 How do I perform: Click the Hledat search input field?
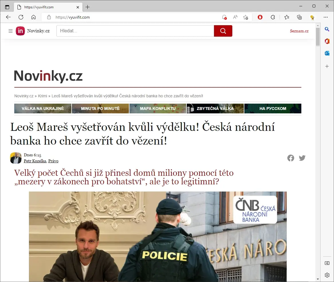pos(135,31)
